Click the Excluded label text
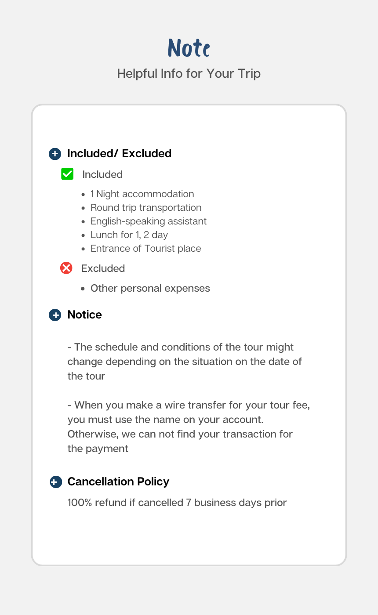Screen dimensions: 378x615 coord(103,268)
